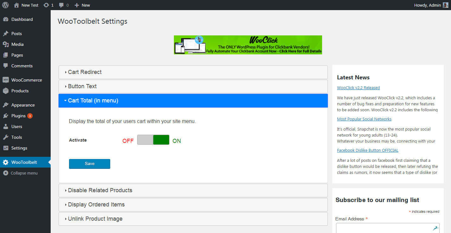Open the comments bubble icon in admin bar
The height and width of the screenshot is (233, 451).
[x=61, y=5]
